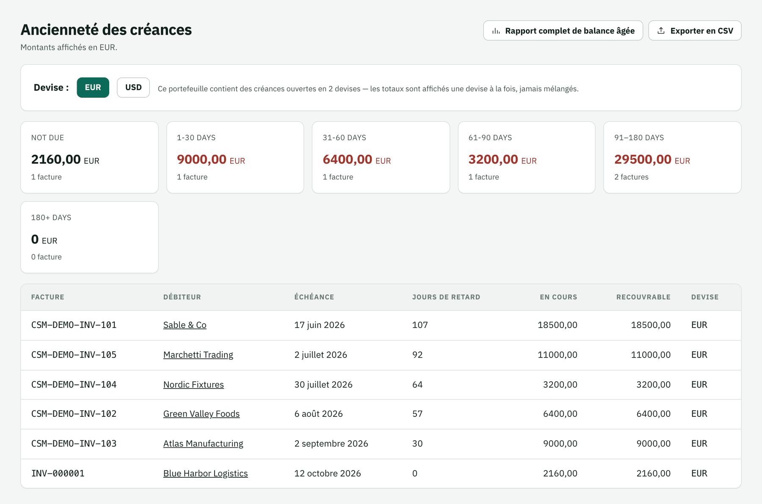Open Rapport complet de balance âgée
The width and height of the screenshot is (762, 504).
(x=563, y=30)
